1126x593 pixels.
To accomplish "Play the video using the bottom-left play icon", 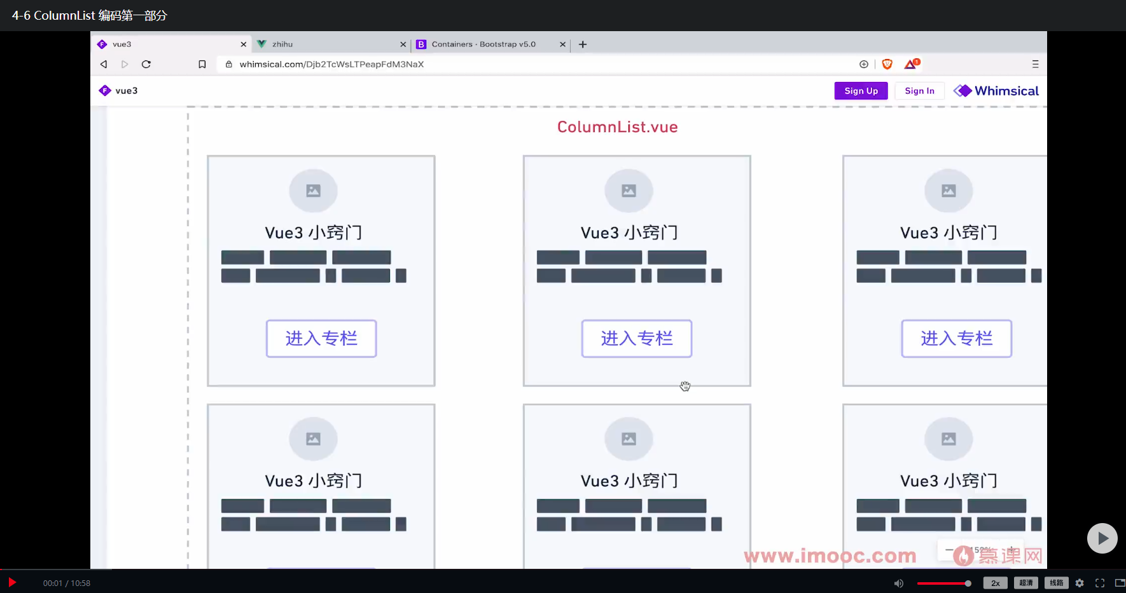I will tap(11, 582).
